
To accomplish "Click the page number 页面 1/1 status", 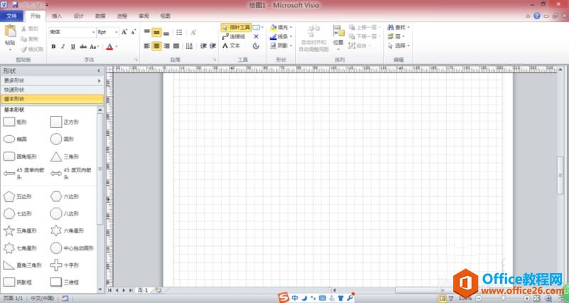I will click(13, 298).
